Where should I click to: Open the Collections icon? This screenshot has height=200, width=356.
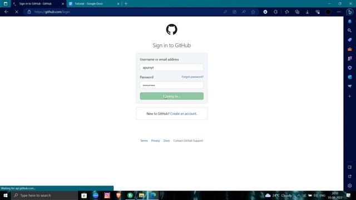pos(297,12)
